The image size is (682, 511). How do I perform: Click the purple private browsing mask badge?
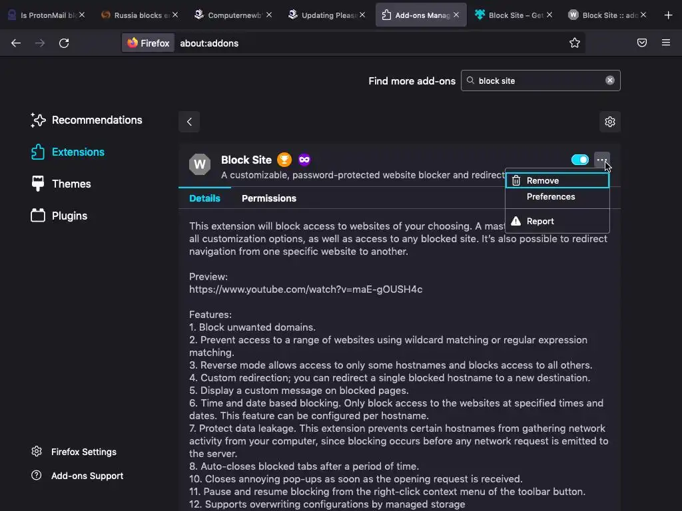click(304, 160)
